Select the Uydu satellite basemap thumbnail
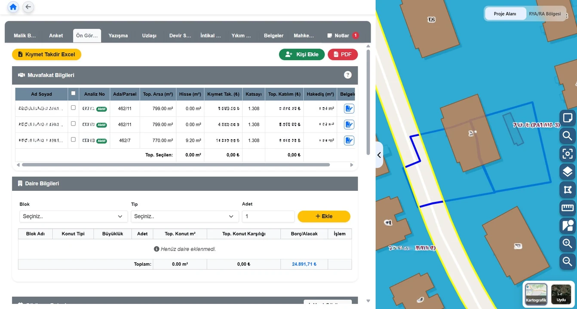Screen dimensions: 577x309 (x=561, y=294)
